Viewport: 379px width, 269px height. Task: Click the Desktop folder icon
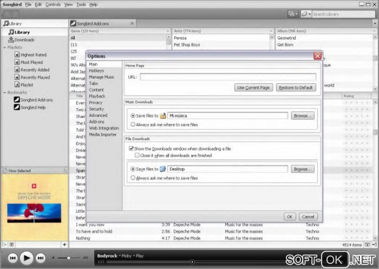[163, 169]
